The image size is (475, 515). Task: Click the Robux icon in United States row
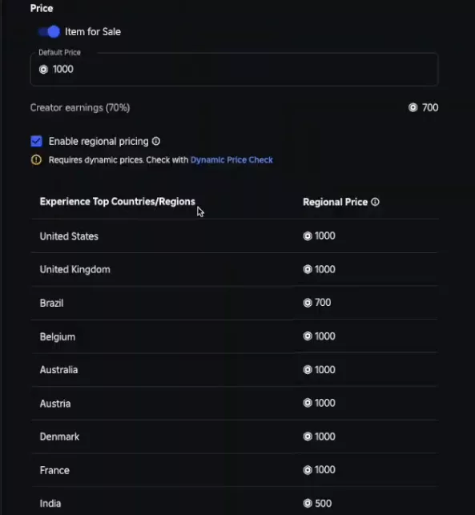click(x=308, y=236)
